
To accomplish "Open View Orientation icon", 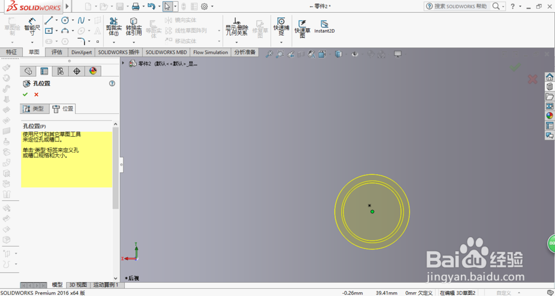I will point(322,54).
